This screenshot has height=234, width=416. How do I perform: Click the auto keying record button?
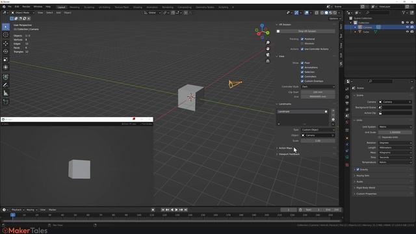pyautogui.click(x=153, y=210)
